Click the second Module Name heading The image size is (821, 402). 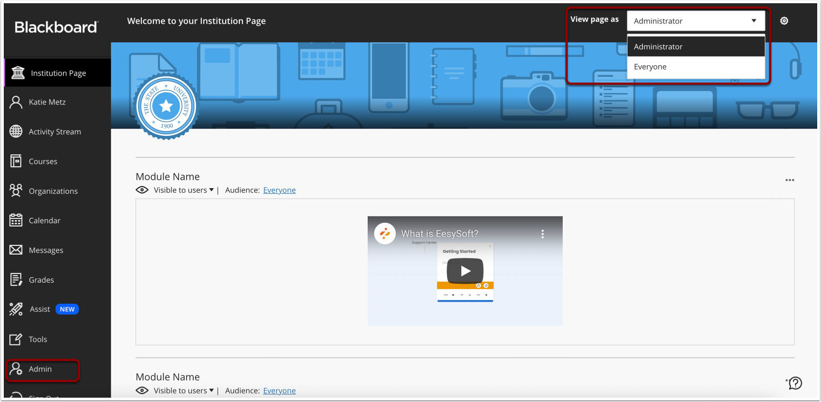pos(167,377)
